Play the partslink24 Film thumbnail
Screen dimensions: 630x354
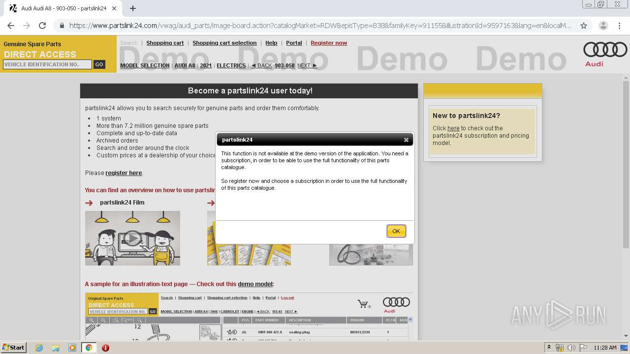(x=132, y=238)
